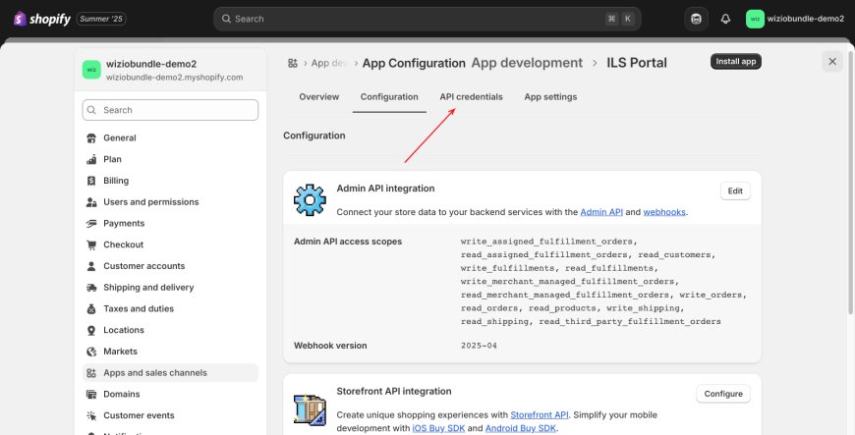Viewport: 855px width, 435px height.
Task: Click the Users and permissions icon
Action: point(91,202)
